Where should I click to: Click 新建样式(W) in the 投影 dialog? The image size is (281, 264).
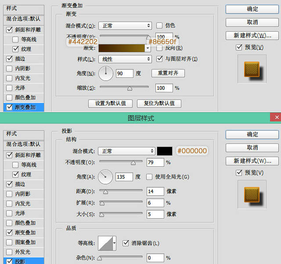pos(252,161)
